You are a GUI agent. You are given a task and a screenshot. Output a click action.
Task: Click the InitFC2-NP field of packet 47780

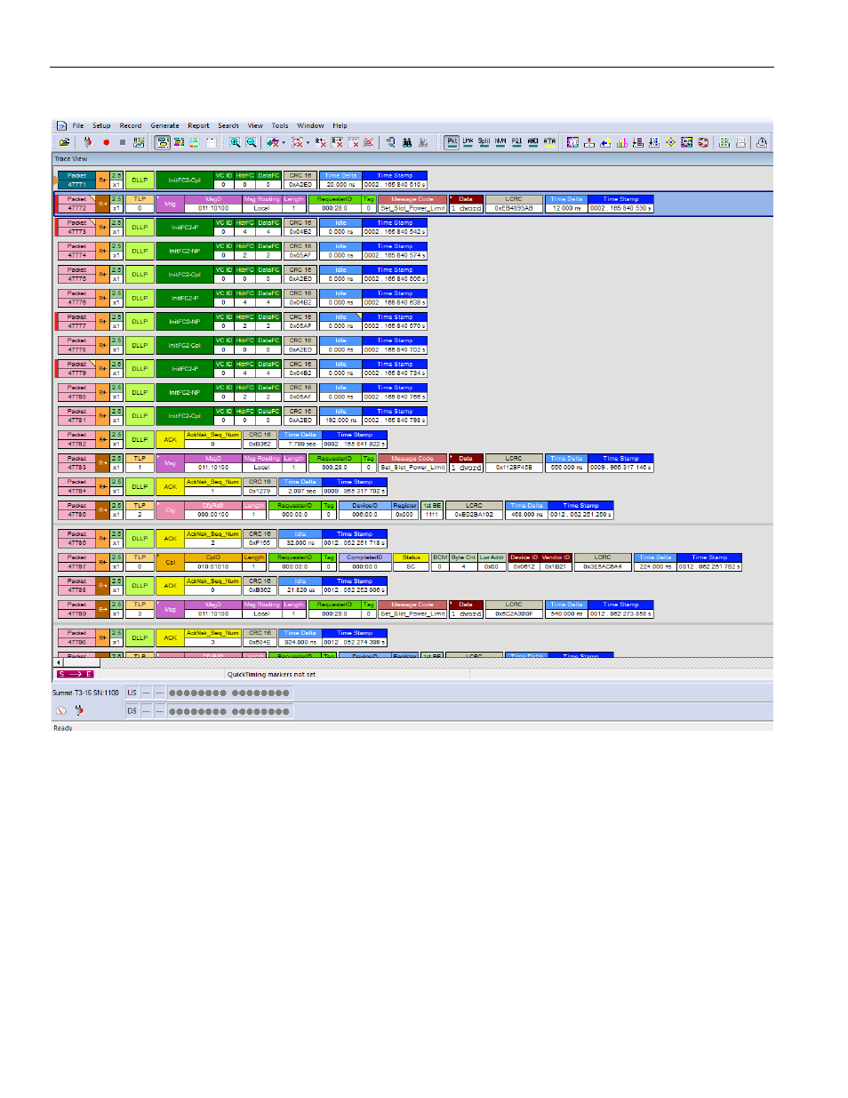coord(184,392)
